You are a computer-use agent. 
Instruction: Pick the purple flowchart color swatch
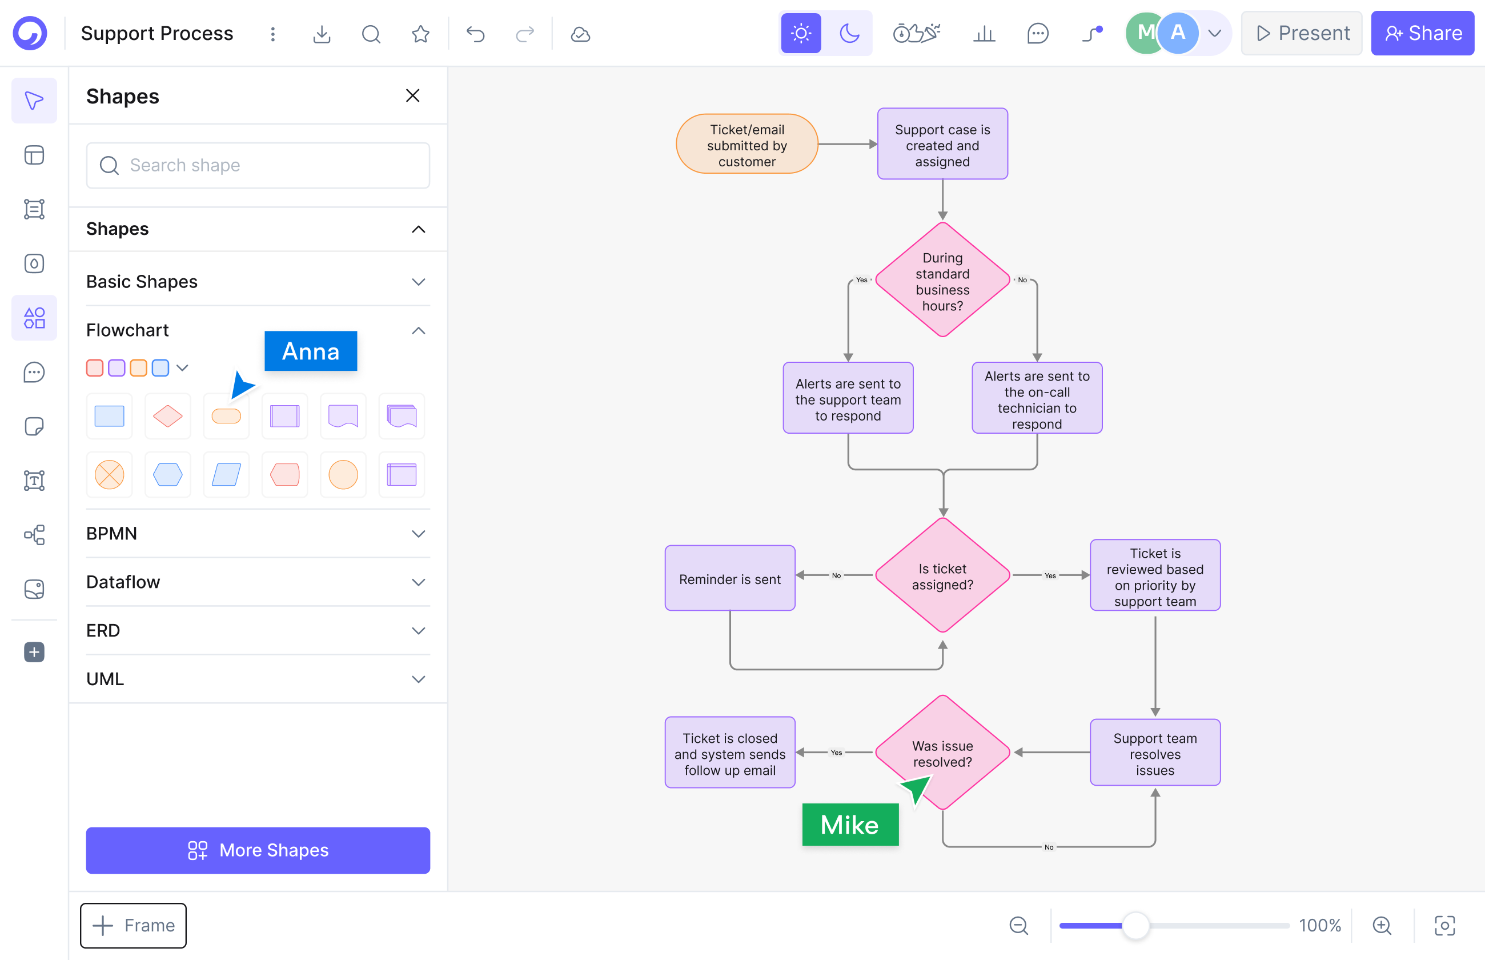[x=117, y=368]
